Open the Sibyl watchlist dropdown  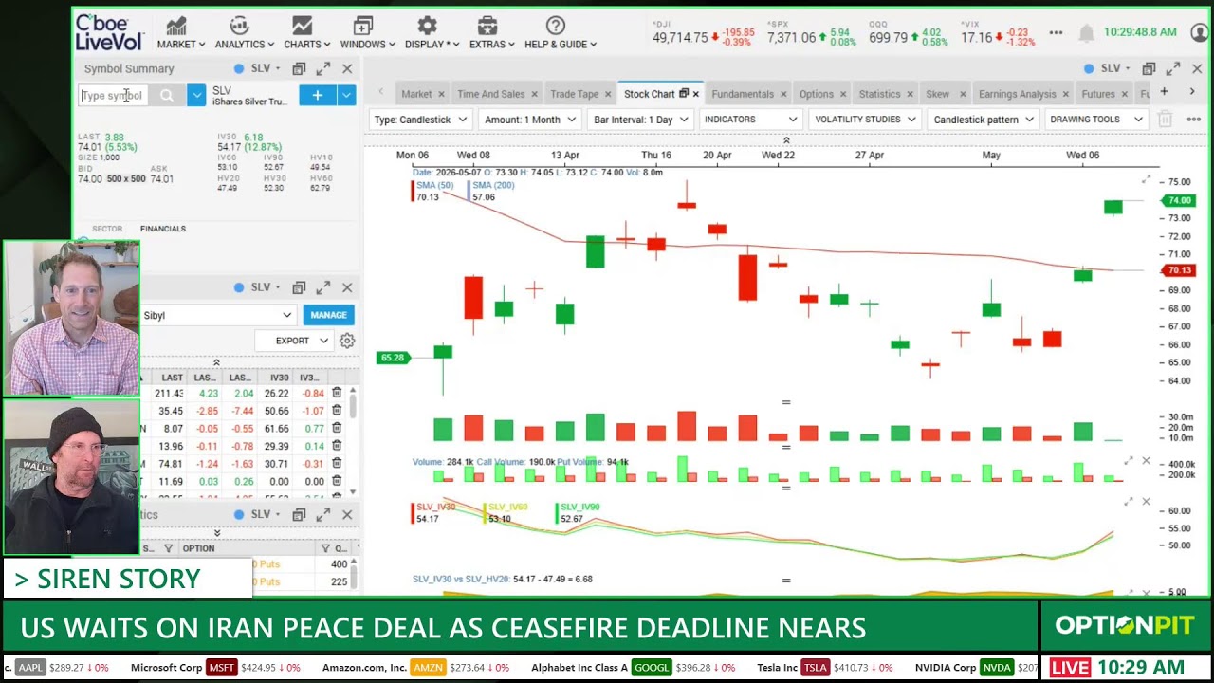coord(217,315)
